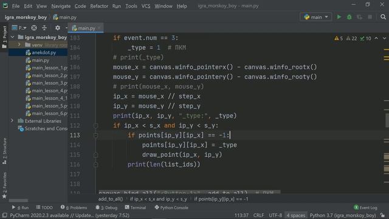The width and height of the screenshot is (389, 219).
Task: Close the main.py editor tab
Action: pyautogui.click(x=99, y=28)
